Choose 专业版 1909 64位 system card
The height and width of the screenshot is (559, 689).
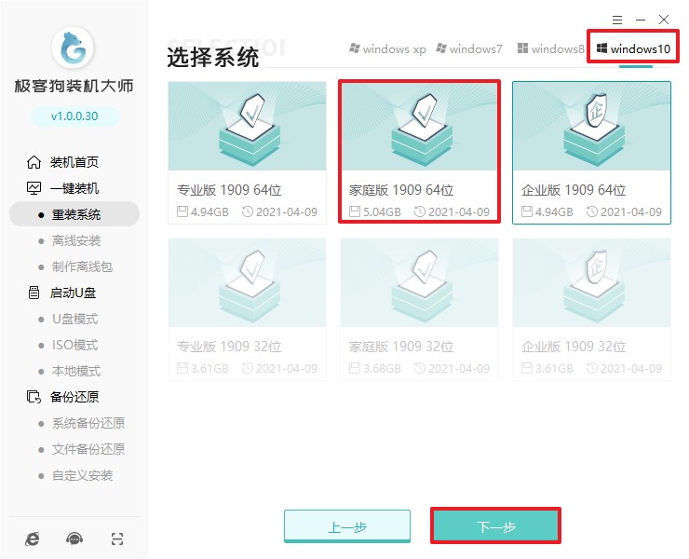(x=247, y=152)
